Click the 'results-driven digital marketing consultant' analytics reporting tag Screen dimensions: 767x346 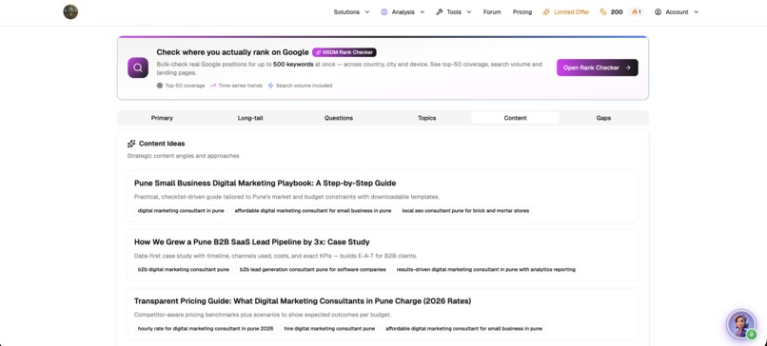tap(485, 269)
